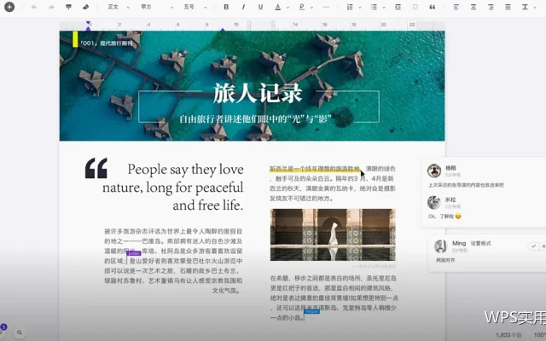546x341 pixels.
Task: Click the yellow-highlighted sentence 新西兰是一个
Action: (315, 169)
